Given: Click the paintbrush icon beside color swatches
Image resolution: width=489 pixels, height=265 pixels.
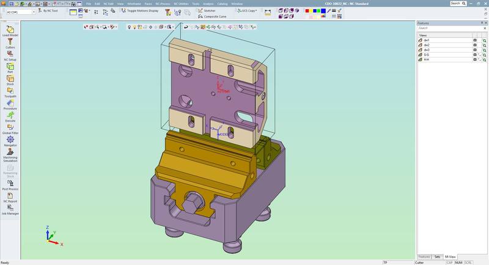Looking at the screenshot, I should (339, 10).
